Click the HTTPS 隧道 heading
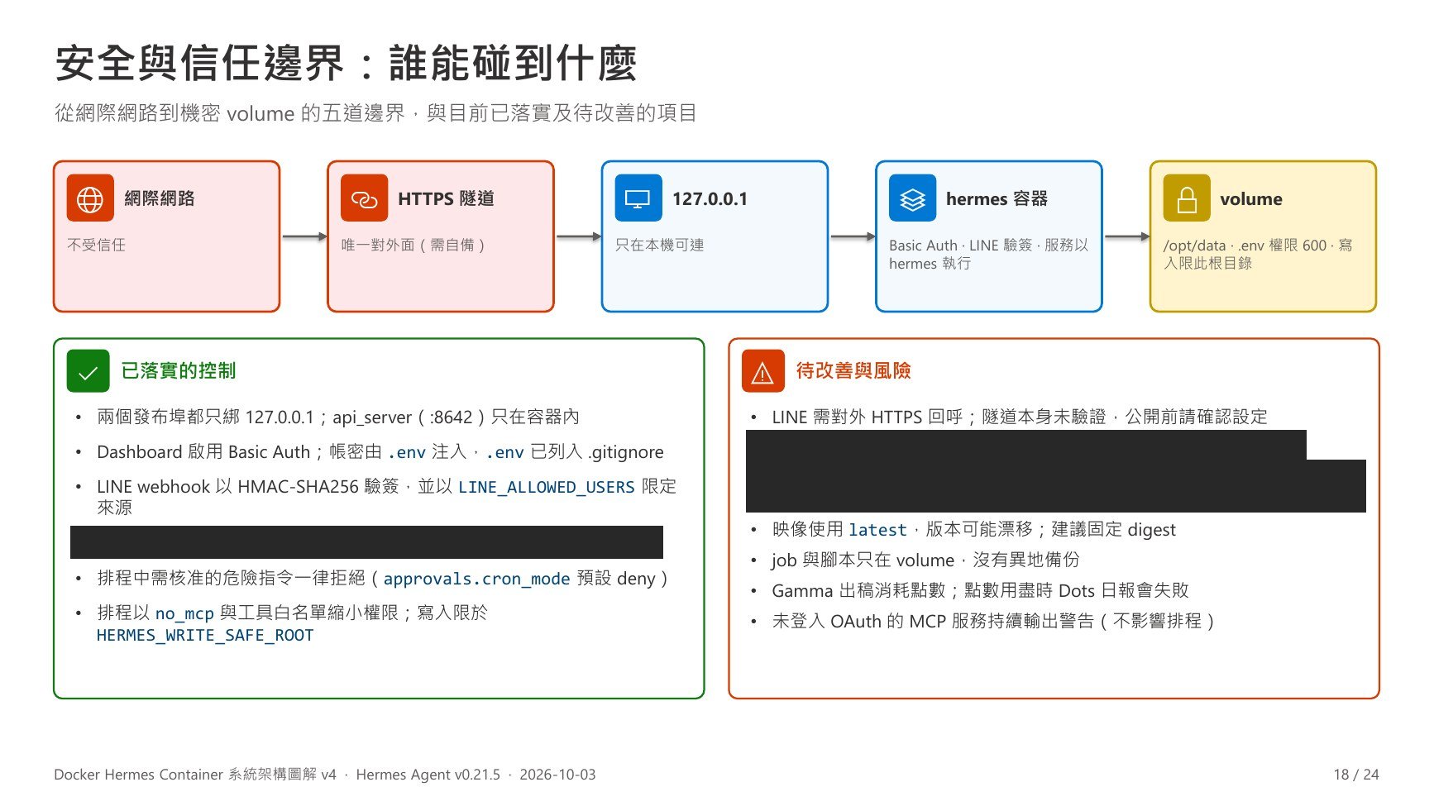Image resolution: width=1434 pixels, height=806 pixels. pyautogui.click(x=446, y=198)
